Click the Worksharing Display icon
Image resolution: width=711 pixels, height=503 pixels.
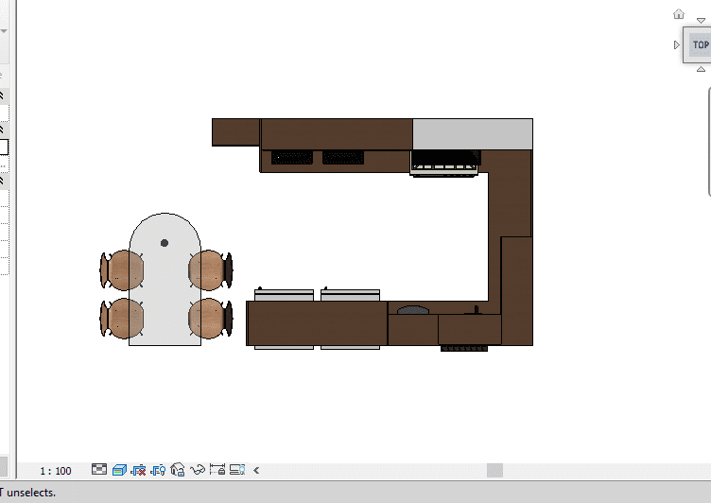coord(237,470)
